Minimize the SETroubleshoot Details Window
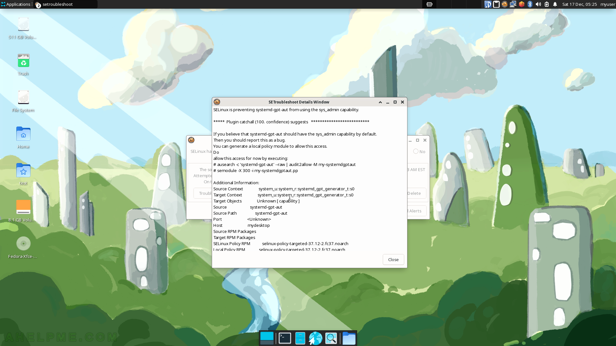 (x=388, y=102)
